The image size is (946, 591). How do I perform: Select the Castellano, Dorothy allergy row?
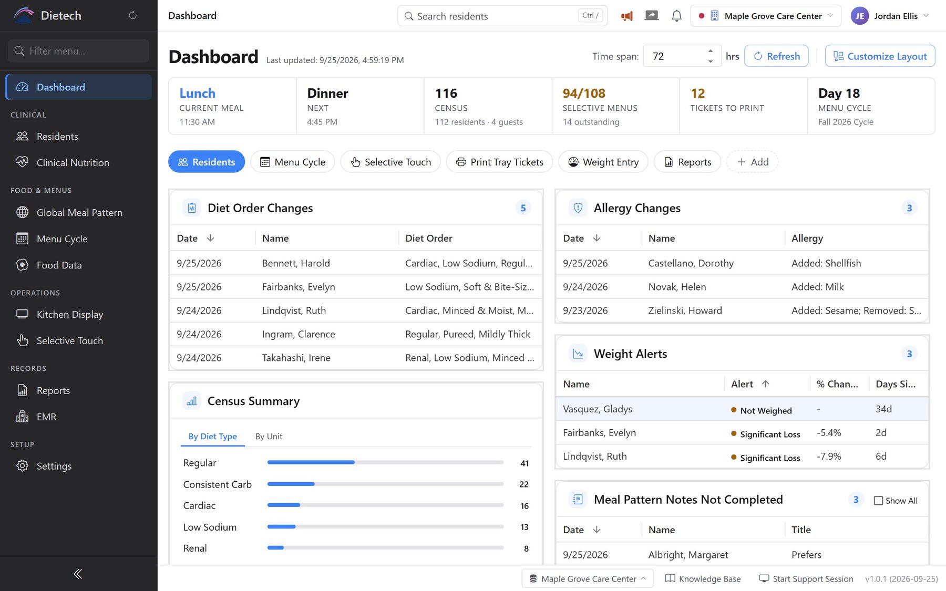click(742, 263)
